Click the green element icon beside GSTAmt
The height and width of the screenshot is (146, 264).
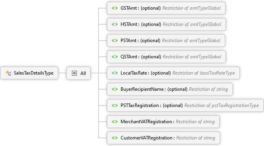pos(115,8)
